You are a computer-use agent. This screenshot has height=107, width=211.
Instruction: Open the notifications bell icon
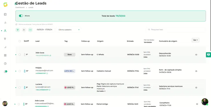[5, 72]
